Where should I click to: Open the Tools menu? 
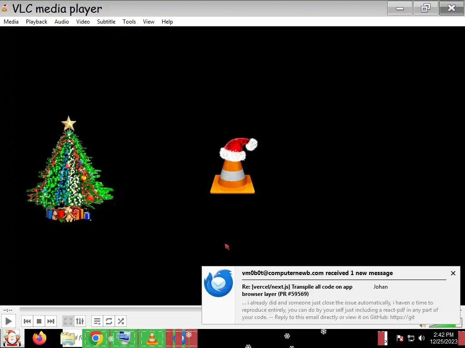[129, 22]
